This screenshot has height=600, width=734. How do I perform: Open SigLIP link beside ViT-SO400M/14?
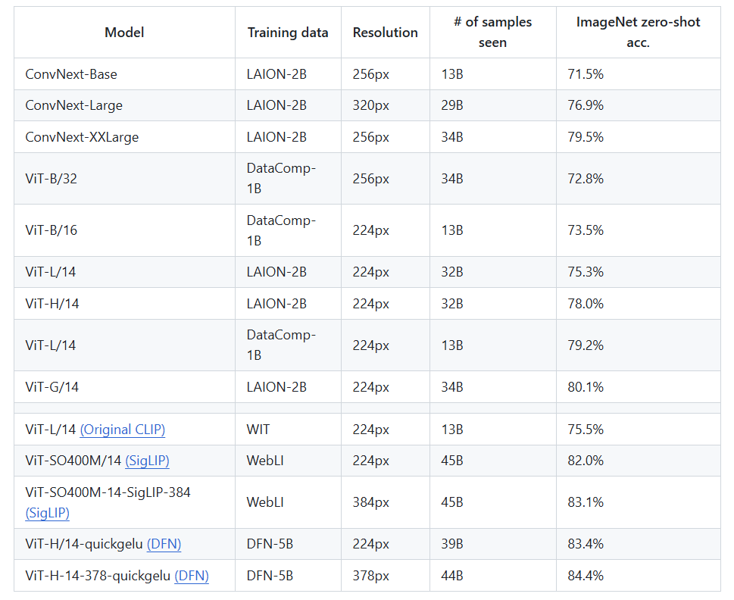pyautogui.click(x=147, y=461)
